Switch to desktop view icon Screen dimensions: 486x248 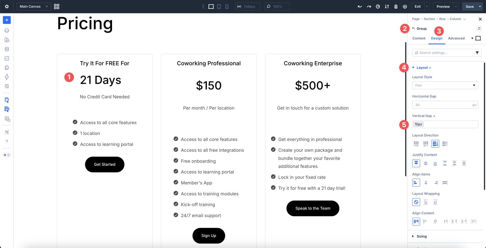211,6
